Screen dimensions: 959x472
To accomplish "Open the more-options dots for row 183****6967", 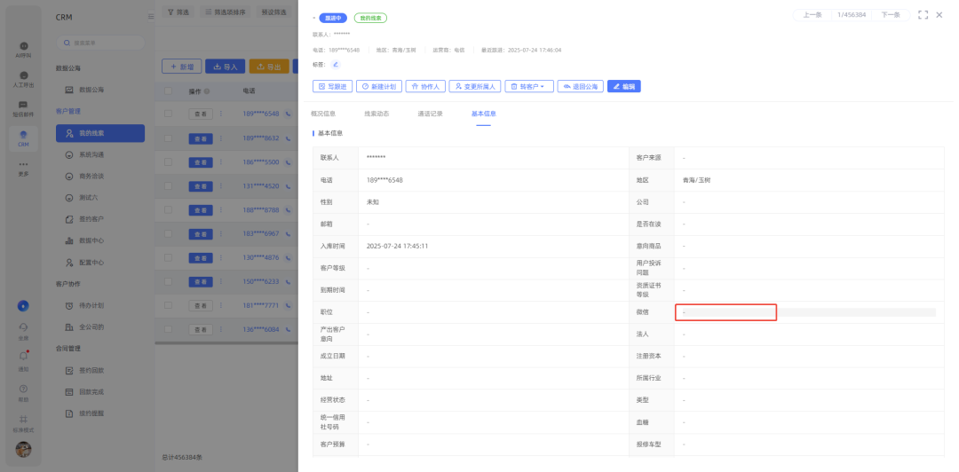I will pyautogui.click(x=221, y=233).
